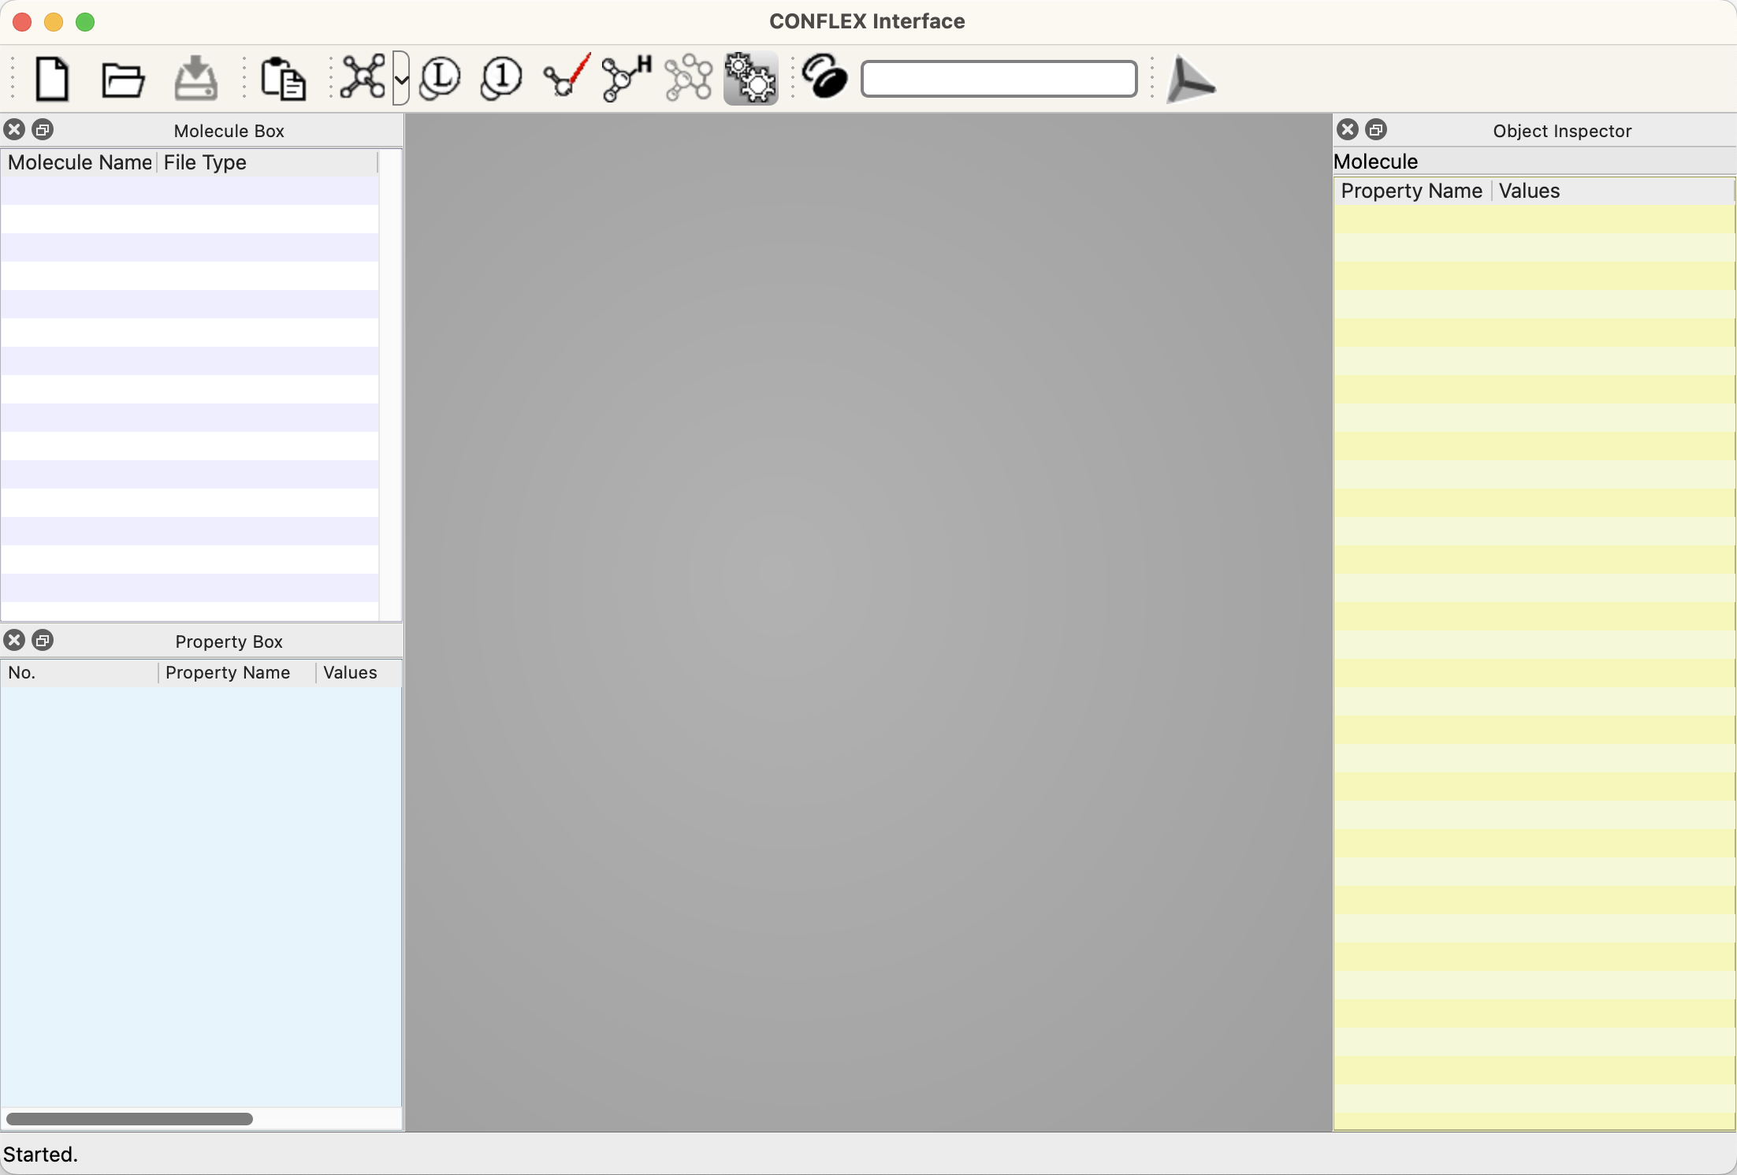This screenshot has width=1737, height=1175.
Task: Undock the Object Inspector panel
Action: pyautogui.click(x=1376, y=130)
